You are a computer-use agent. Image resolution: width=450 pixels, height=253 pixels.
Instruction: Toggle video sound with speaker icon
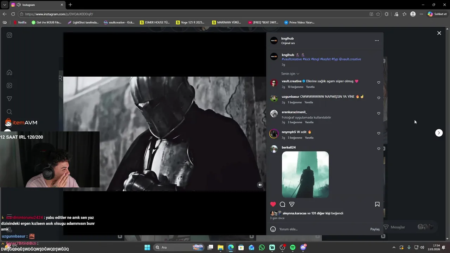[260, 185]
